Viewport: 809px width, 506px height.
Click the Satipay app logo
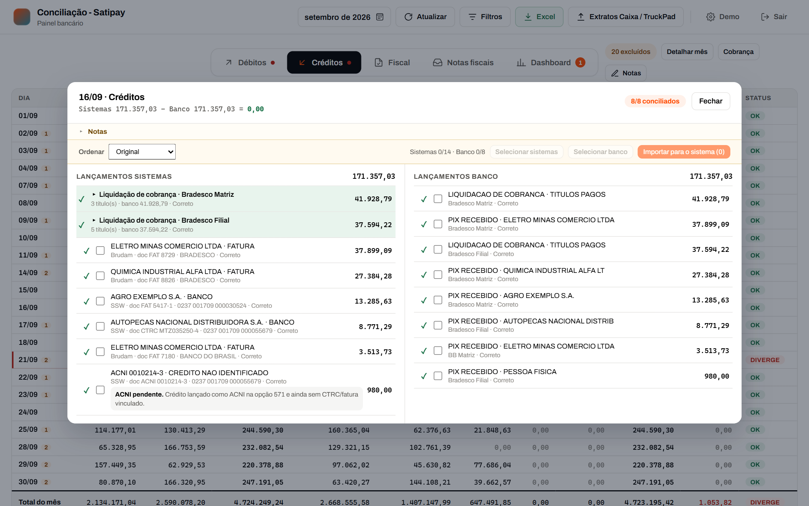22,17
